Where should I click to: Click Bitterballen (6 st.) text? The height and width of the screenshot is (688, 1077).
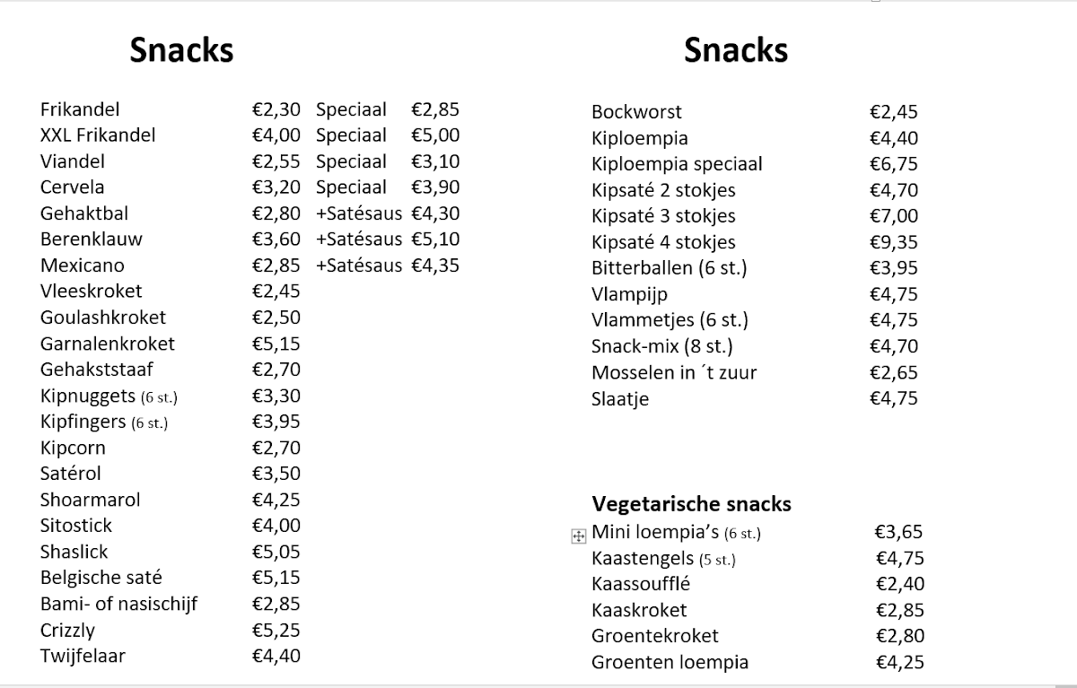[x=669, y=268]
